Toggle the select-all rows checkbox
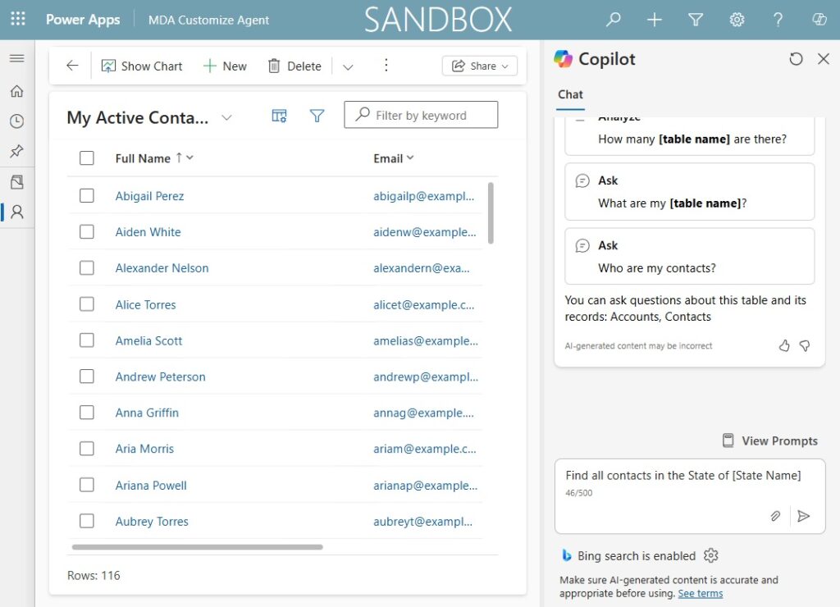Screen dimensions: 840x607 87,158
